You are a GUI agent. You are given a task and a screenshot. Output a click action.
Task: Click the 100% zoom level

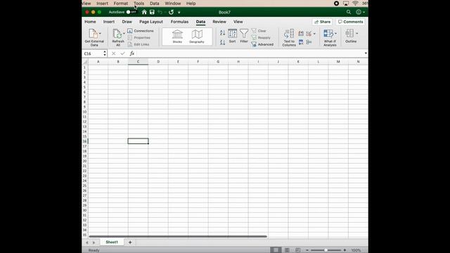coord(356,250)
